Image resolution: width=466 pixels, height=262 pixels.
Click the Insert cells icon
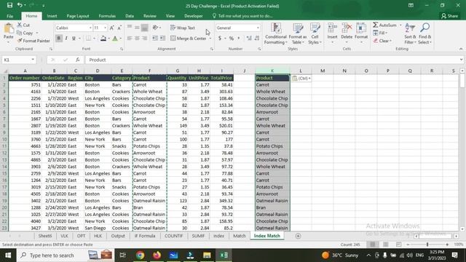pos(332,28)
